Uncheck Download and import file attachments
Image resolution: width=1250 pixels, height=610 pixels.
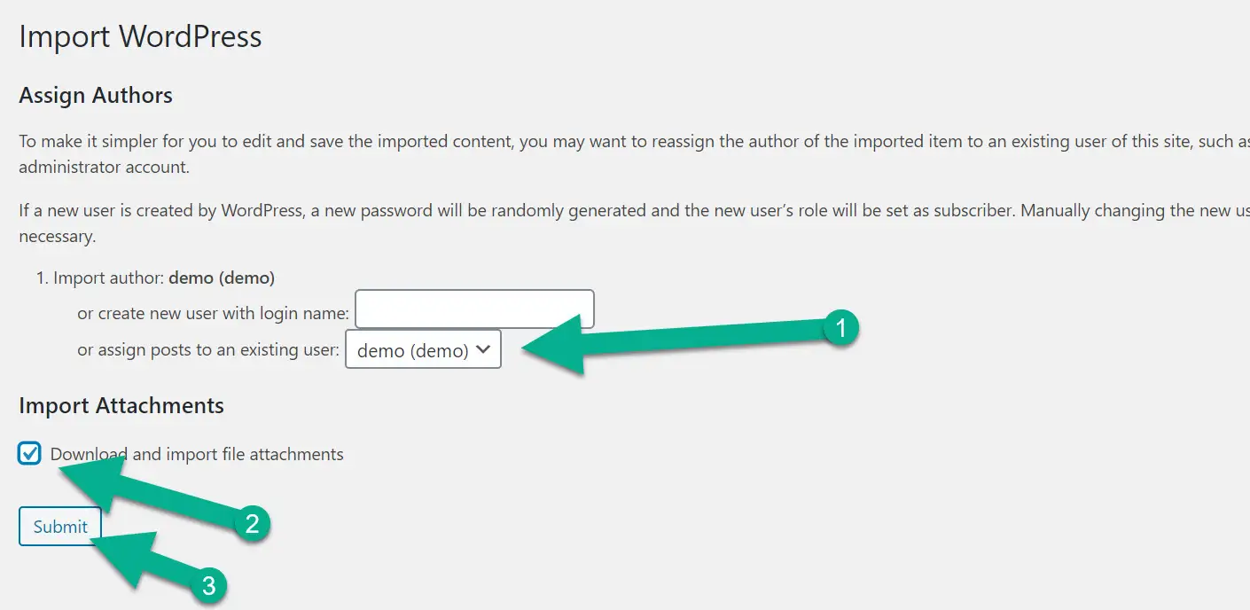[29, 454]
